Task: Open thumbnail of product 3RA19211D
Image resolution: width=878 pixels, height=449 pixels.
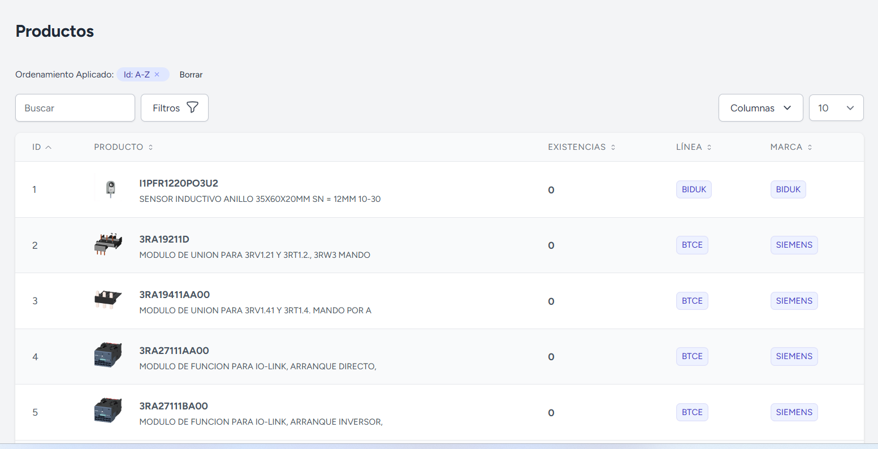Action: [108, 245]
